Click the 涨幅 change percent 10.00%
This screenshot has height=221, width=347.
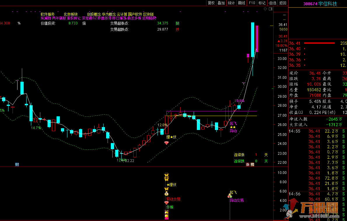pyautogui.click(x=313, y=84)
